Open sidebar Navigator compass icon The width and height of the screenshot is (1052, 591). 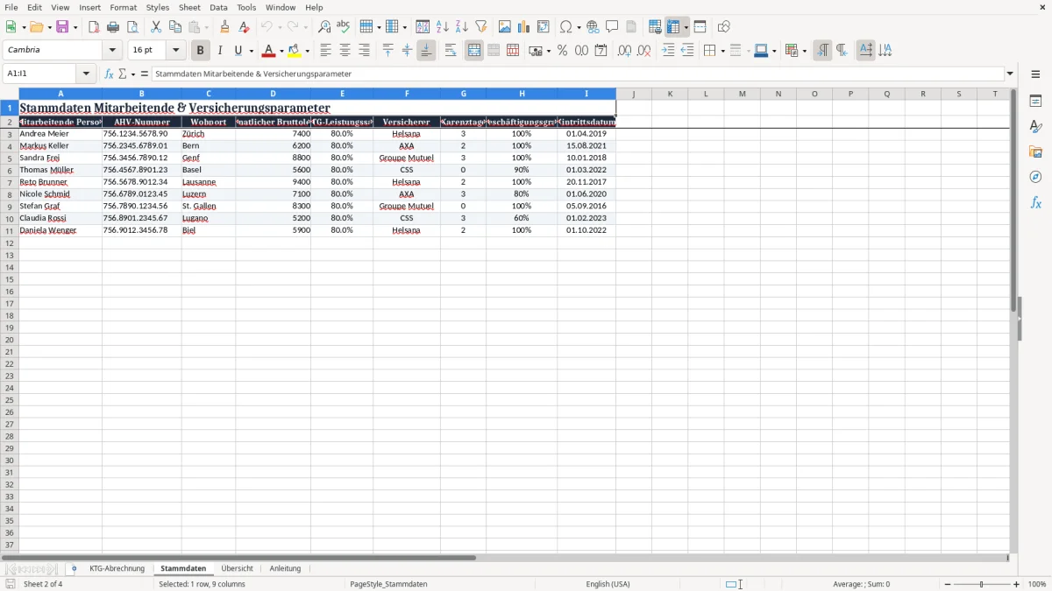tap(1035, 177)
